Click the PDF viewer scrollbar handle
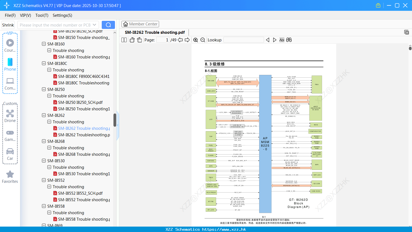The width and height of the screenshot is (412, 232). coord(410,48)
